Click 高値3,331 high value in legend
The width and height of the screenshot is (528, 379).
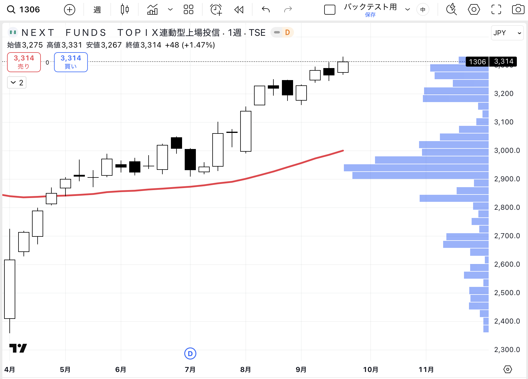point(64,45)
